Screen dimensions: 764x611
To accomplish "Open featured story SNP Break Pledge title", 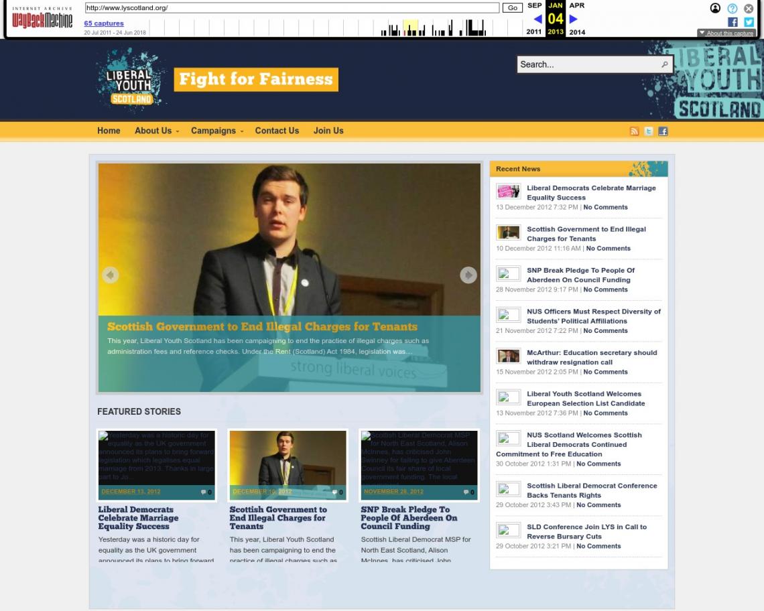I will 409,518.
